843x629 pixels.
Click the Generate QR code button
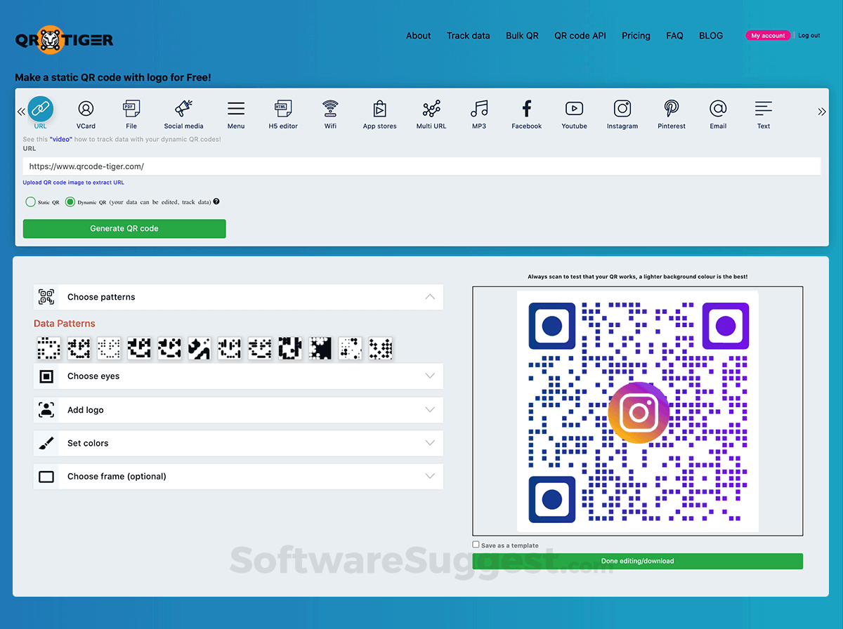point(124,228)
